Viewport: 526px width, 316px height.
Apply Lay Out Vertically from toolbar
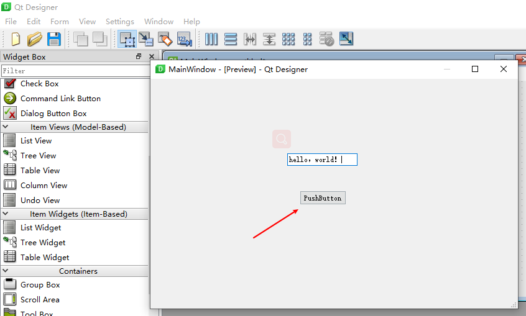(x=231, y=39)
